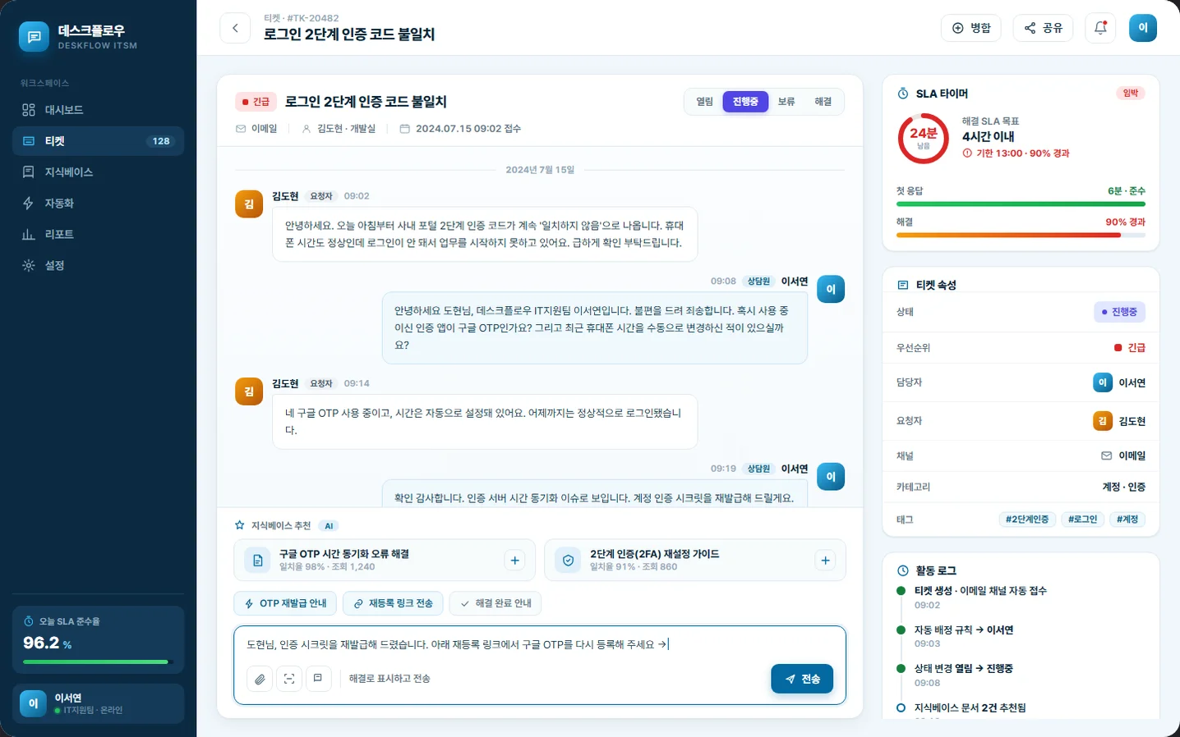Click into the reply message text field
This screenshot has height=737, width=1180.
540,644
